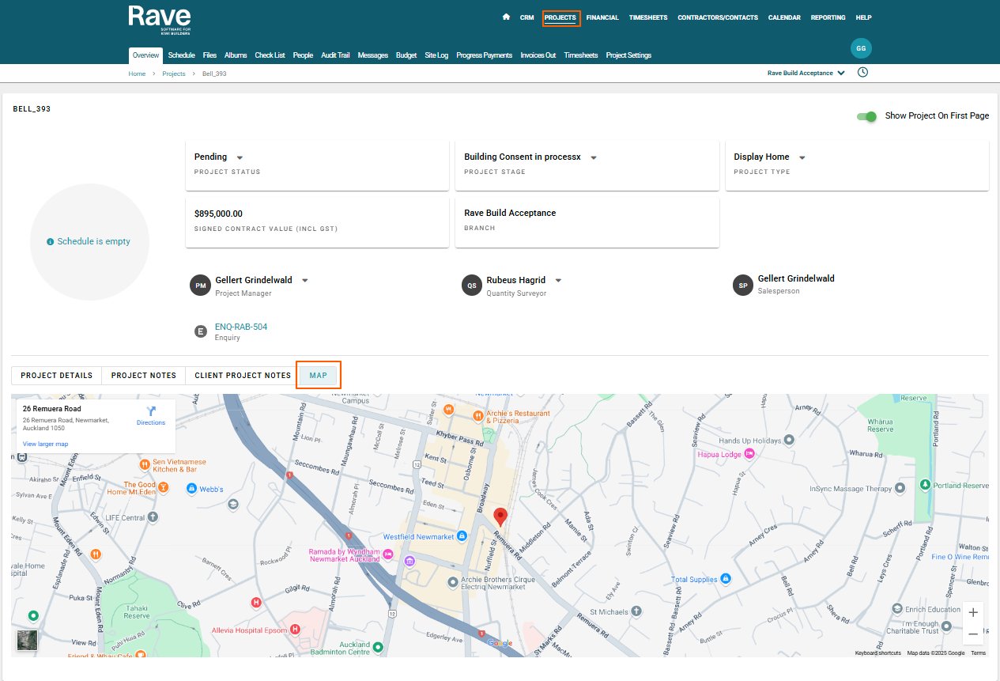Open the Calendar menu
The height and width of the screenshot is (681, 1000).
point(784,17)
